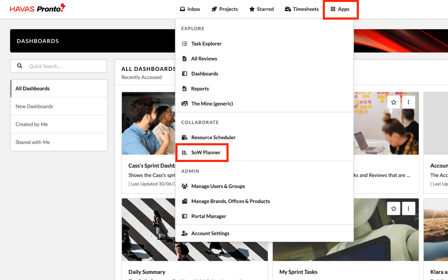Click the Task Explorer list icon
The width and height of the screenshot is (448, 280).
[184, 44]
